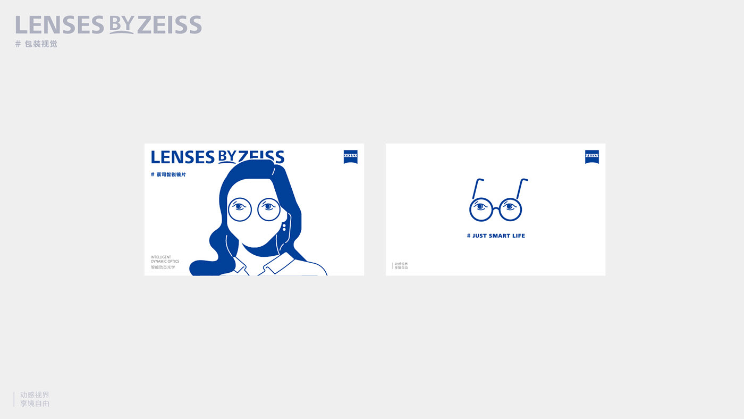744x419 pixels.
Task: Click the # JUST SMART LIFE slogan
Action: pos(496,236)
